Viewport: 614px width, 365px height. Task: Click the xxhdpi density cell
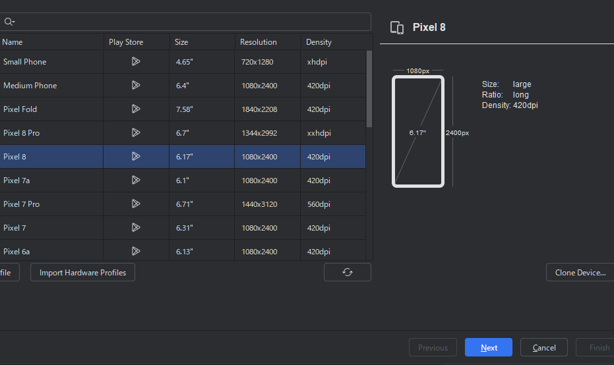point(333,133)
